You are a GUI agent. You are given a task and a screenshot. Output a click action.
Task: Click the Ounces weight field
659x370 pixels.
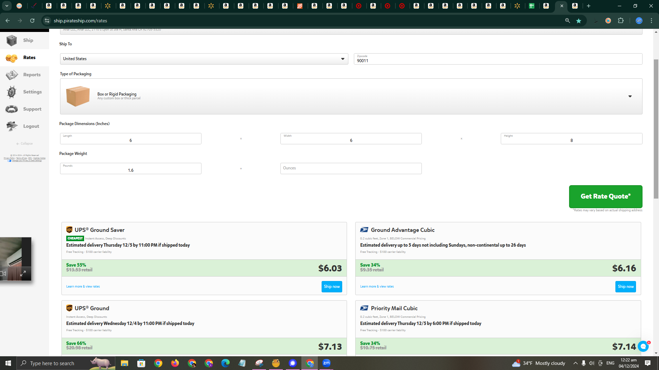point(351,168)
